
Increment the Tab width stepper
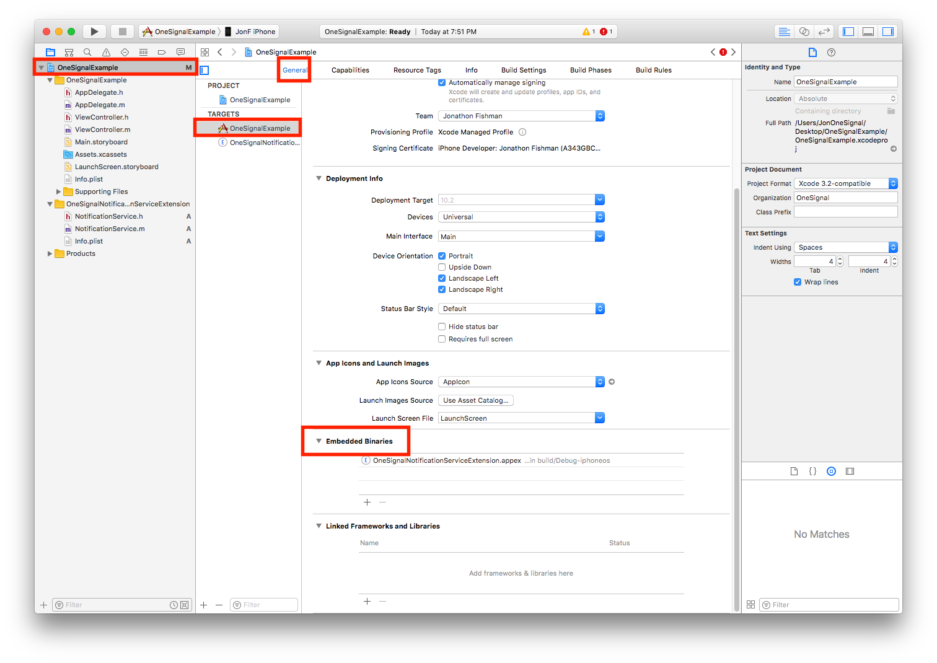click(840, 259)
